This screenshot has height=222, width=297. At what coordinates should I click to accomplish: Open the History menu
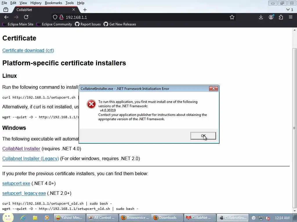pos(36,3)
